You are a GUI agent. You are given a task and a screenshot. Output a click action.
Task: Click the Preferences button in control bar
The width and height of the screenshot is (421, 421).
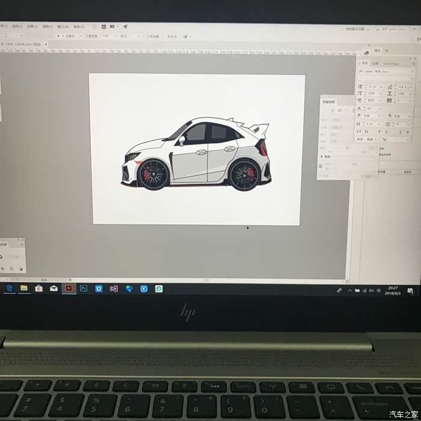pos(172,36)
